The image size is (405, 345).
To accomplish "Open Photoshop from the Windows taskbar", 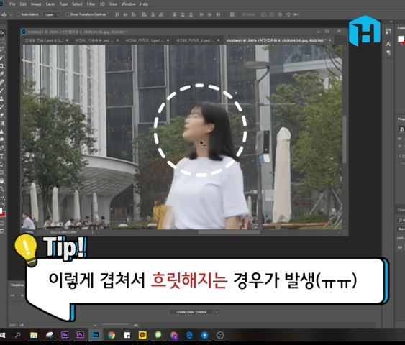I will [96, 335].
